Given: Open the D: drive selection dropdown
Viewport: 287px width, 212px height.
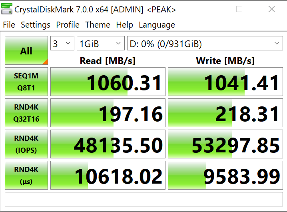Looking at the screenshot, I should 205,44.
